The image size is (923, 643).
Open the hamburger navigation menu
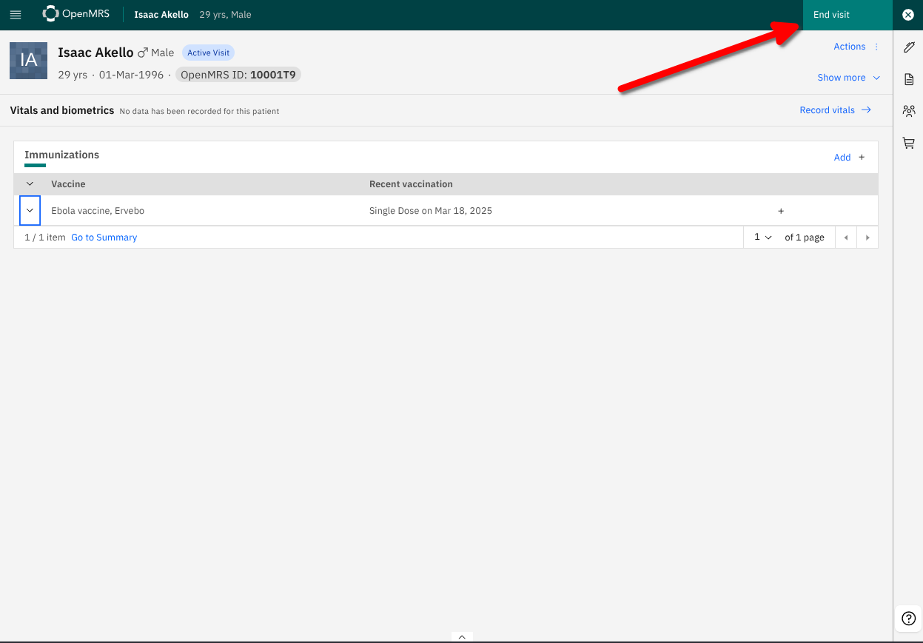point(16,15)
